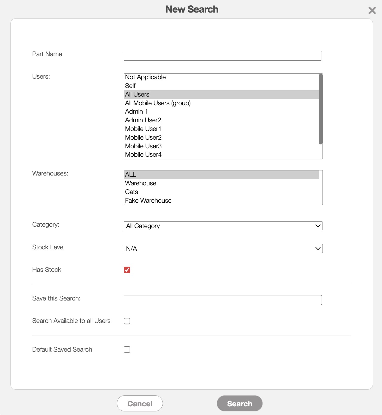382x415 pixels.
Task: Select 'Admin 1' from Users list
Action: pyautogui.click(x=136, y=112)
